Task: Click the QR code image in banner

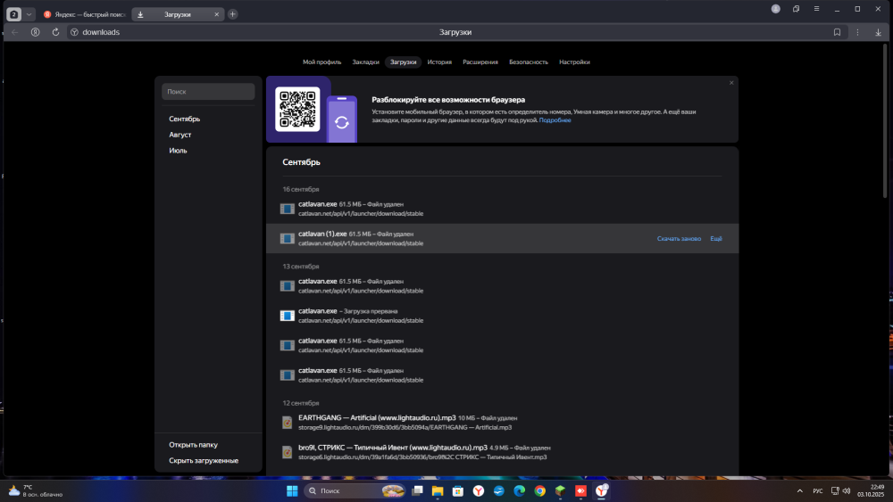Action: [297, 109]
